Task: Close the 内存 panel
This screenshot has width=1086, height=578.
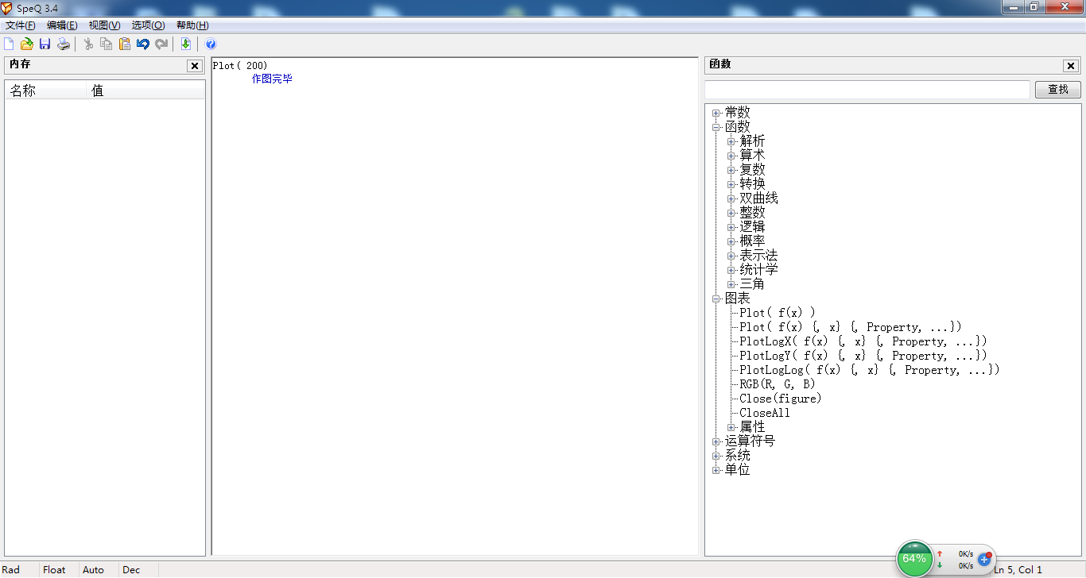Action: [x=194, y=66]
